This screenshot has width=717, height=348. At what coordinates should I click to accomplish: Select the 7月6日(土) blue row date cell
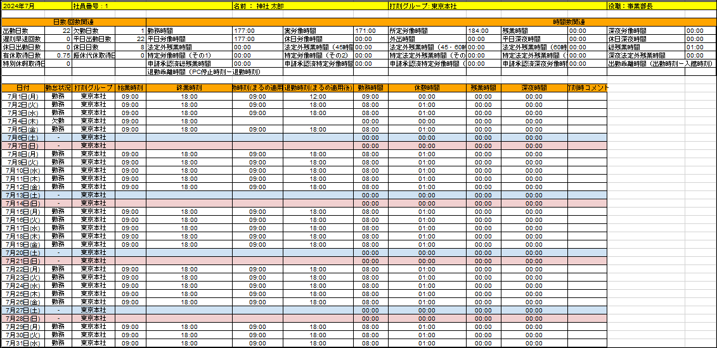(x=22, y=137)
